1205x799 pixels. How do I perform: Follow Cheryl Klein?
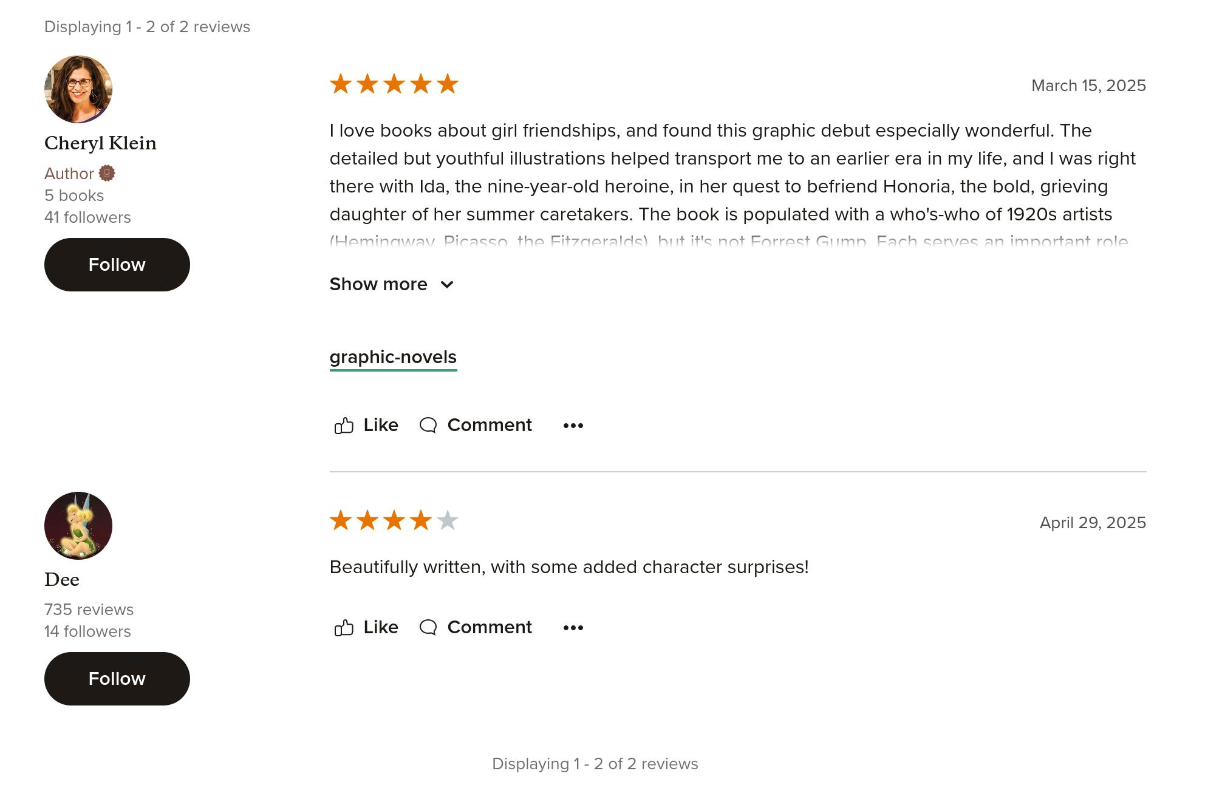(x=117, y=265)
